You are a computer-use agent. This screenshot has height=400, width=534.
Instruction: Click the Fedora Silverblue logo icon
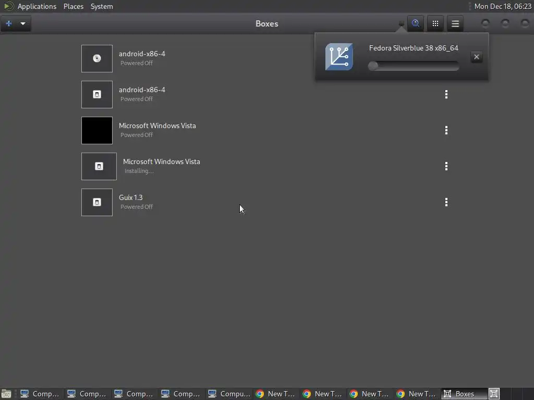pyautogui.click(x=339, y=57)
